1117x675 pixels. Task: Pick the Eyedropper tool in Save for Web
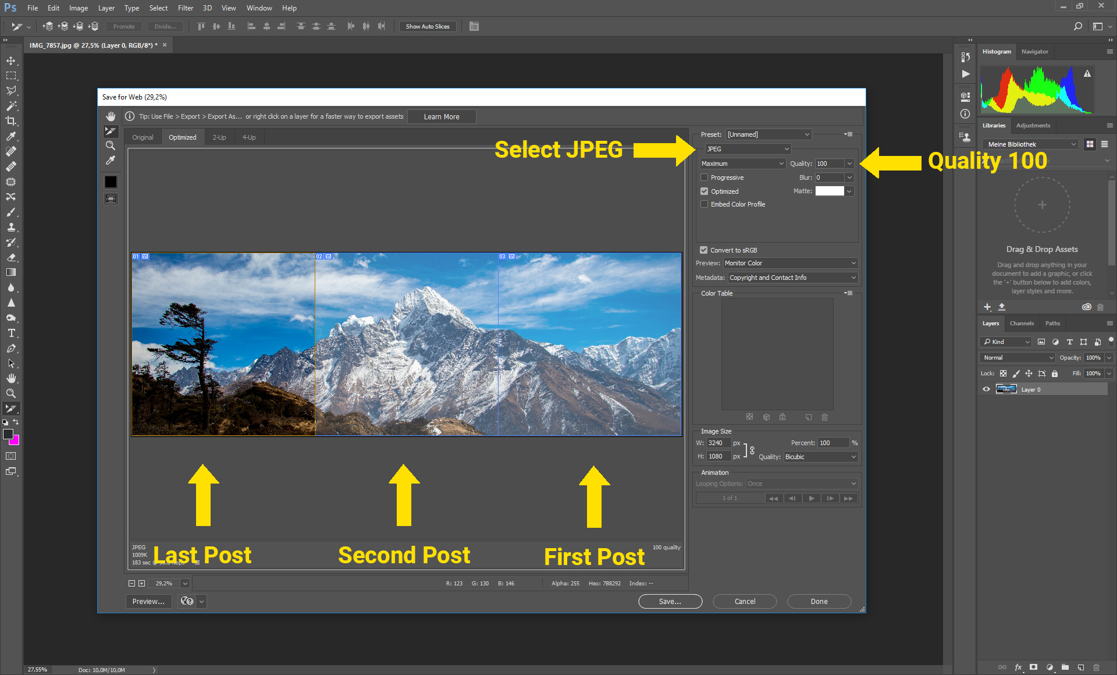pyautogui.click(x=111, y=160)
